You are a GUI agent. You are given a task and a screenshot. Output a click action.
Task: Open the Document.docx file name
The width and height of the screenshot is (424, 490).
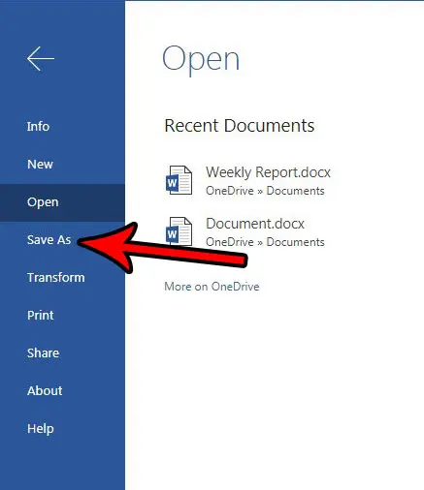pos(255,224)
